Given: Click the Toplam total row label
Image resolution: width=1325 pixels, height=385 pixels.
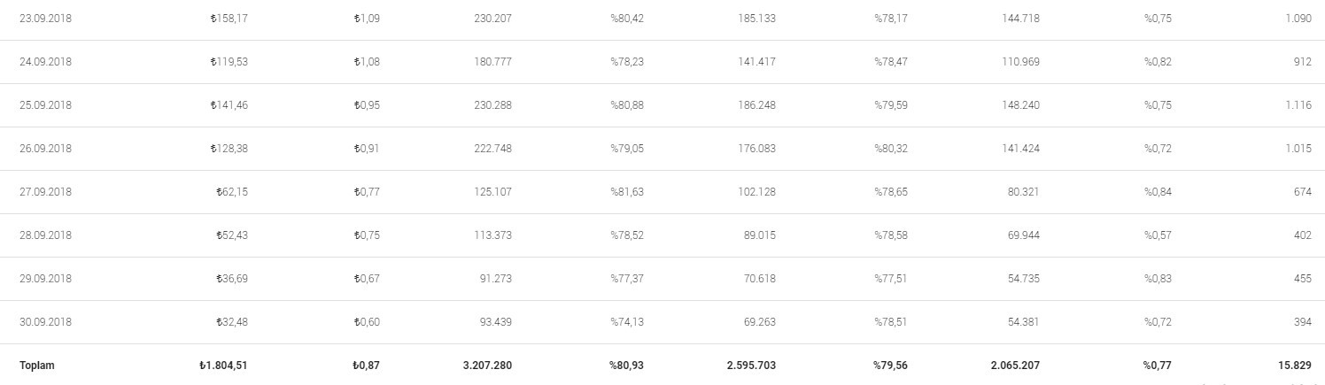Looking at the screenshot, I should [x=37, y=366].
